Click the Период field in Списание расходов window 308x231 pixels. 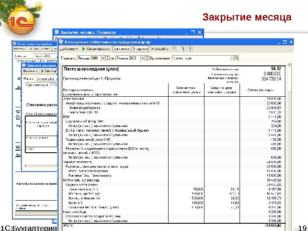coord(47,79)
